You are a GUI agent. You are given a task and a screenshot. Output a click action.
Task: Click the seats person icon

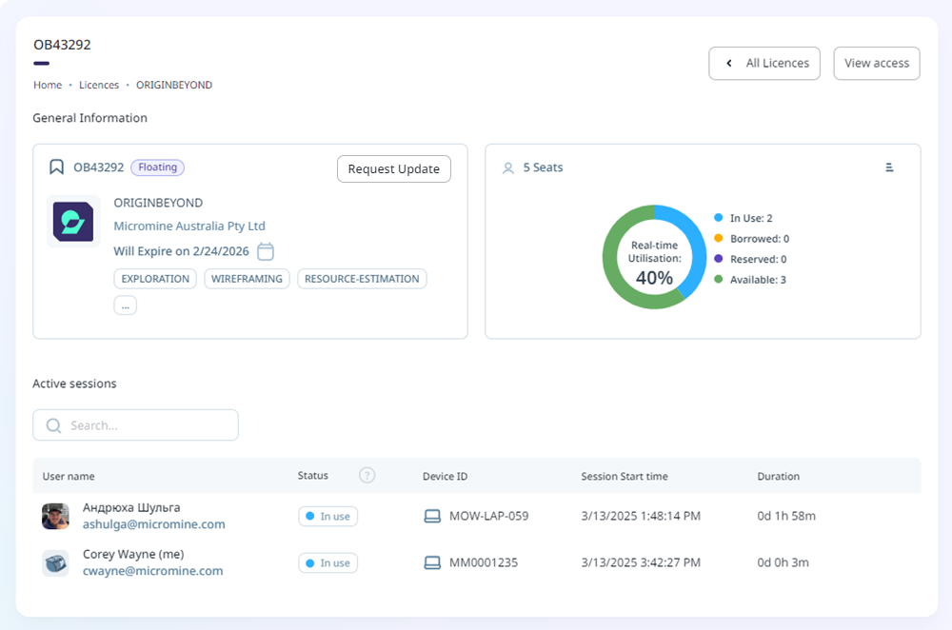(508, 167)
